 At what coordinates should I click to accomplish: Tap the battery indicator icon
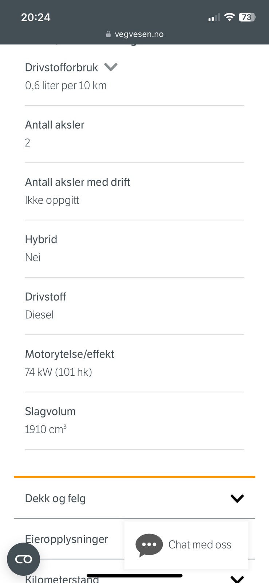(x=247, y=17)
